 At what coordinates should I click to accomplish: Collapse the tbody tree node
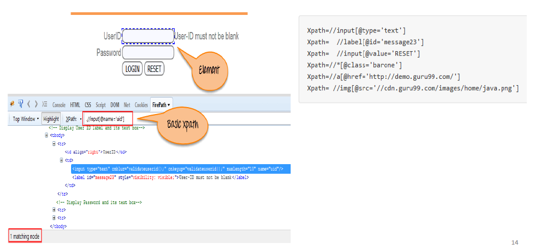pos(47,135)
